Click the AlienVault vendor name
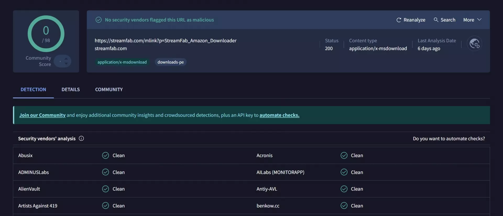Image resolution: width=503 pixels, height=216 pixels. point(29,189)
